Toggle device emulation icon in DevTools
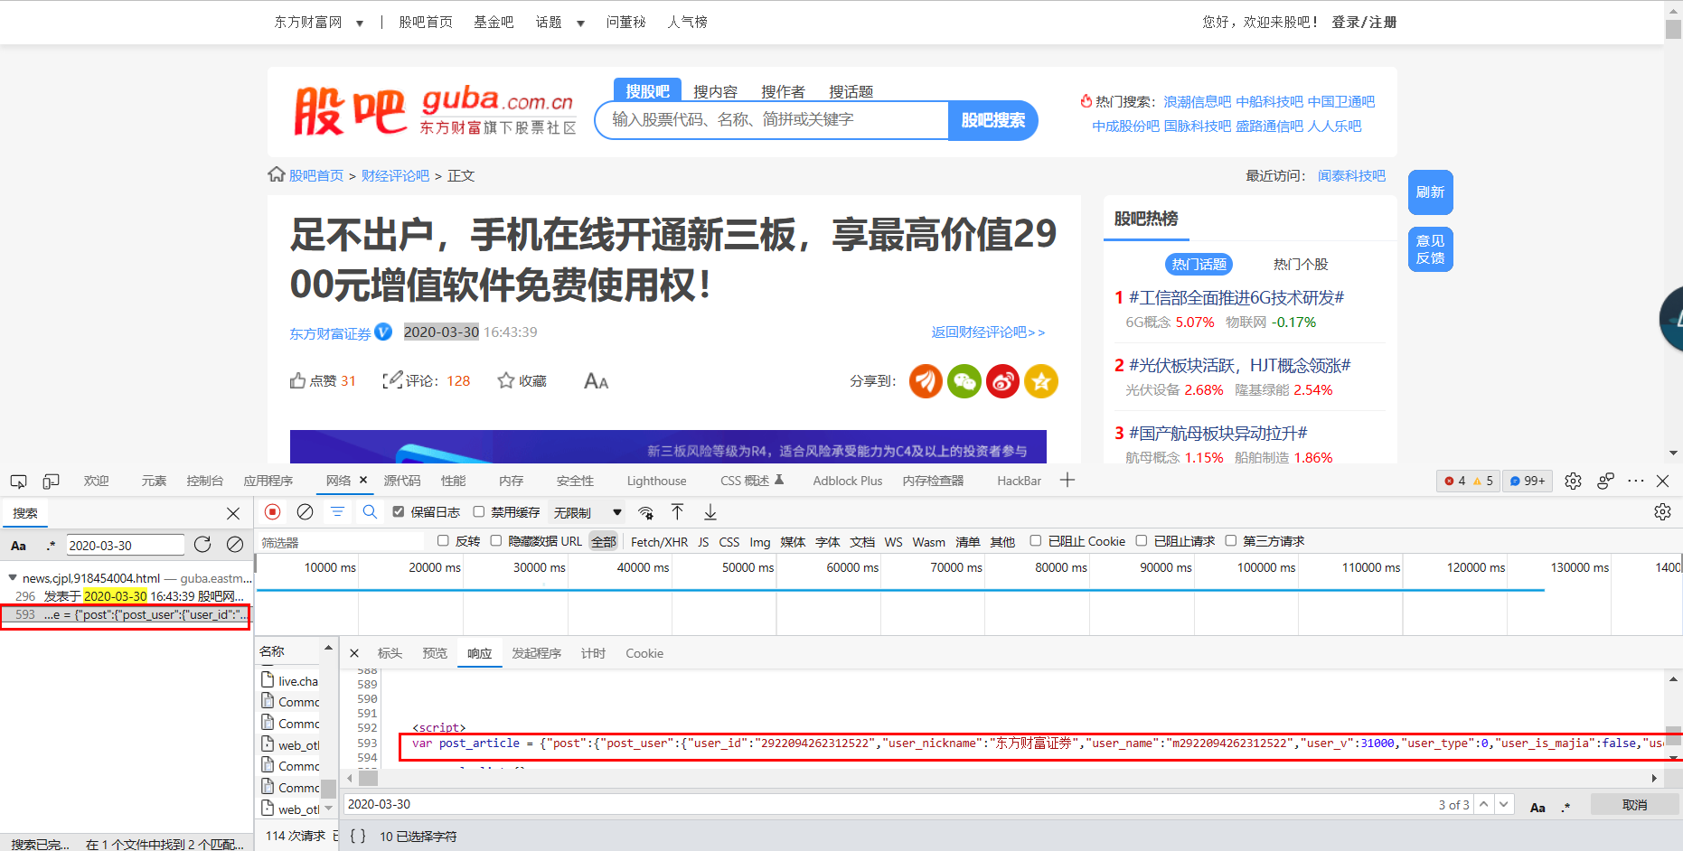Viewport: 1683px width, 851px height. point(52,482)
